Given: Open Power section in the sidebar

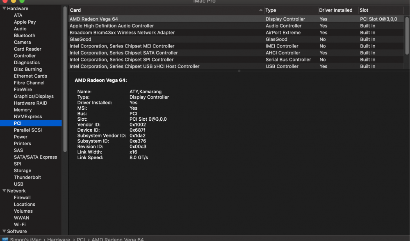Looking at the screenshot, I should click(20, 137).
